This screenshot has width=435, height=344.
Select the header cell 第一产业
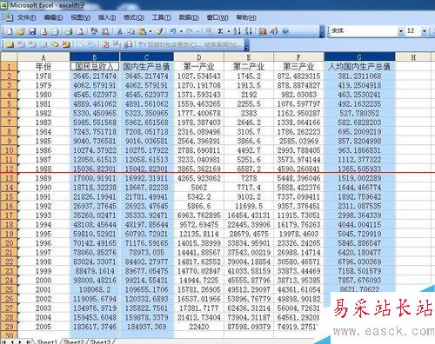click(x=199, y=67)
